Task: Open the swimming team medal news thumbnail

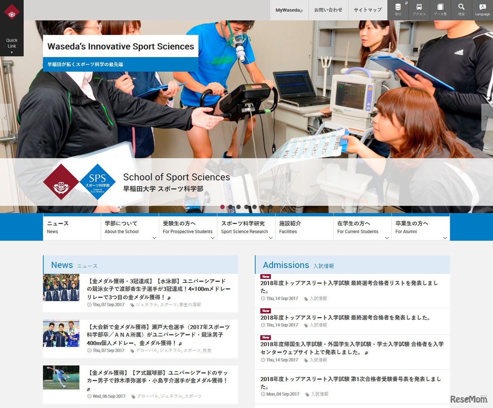Action: tap(61, 287)
